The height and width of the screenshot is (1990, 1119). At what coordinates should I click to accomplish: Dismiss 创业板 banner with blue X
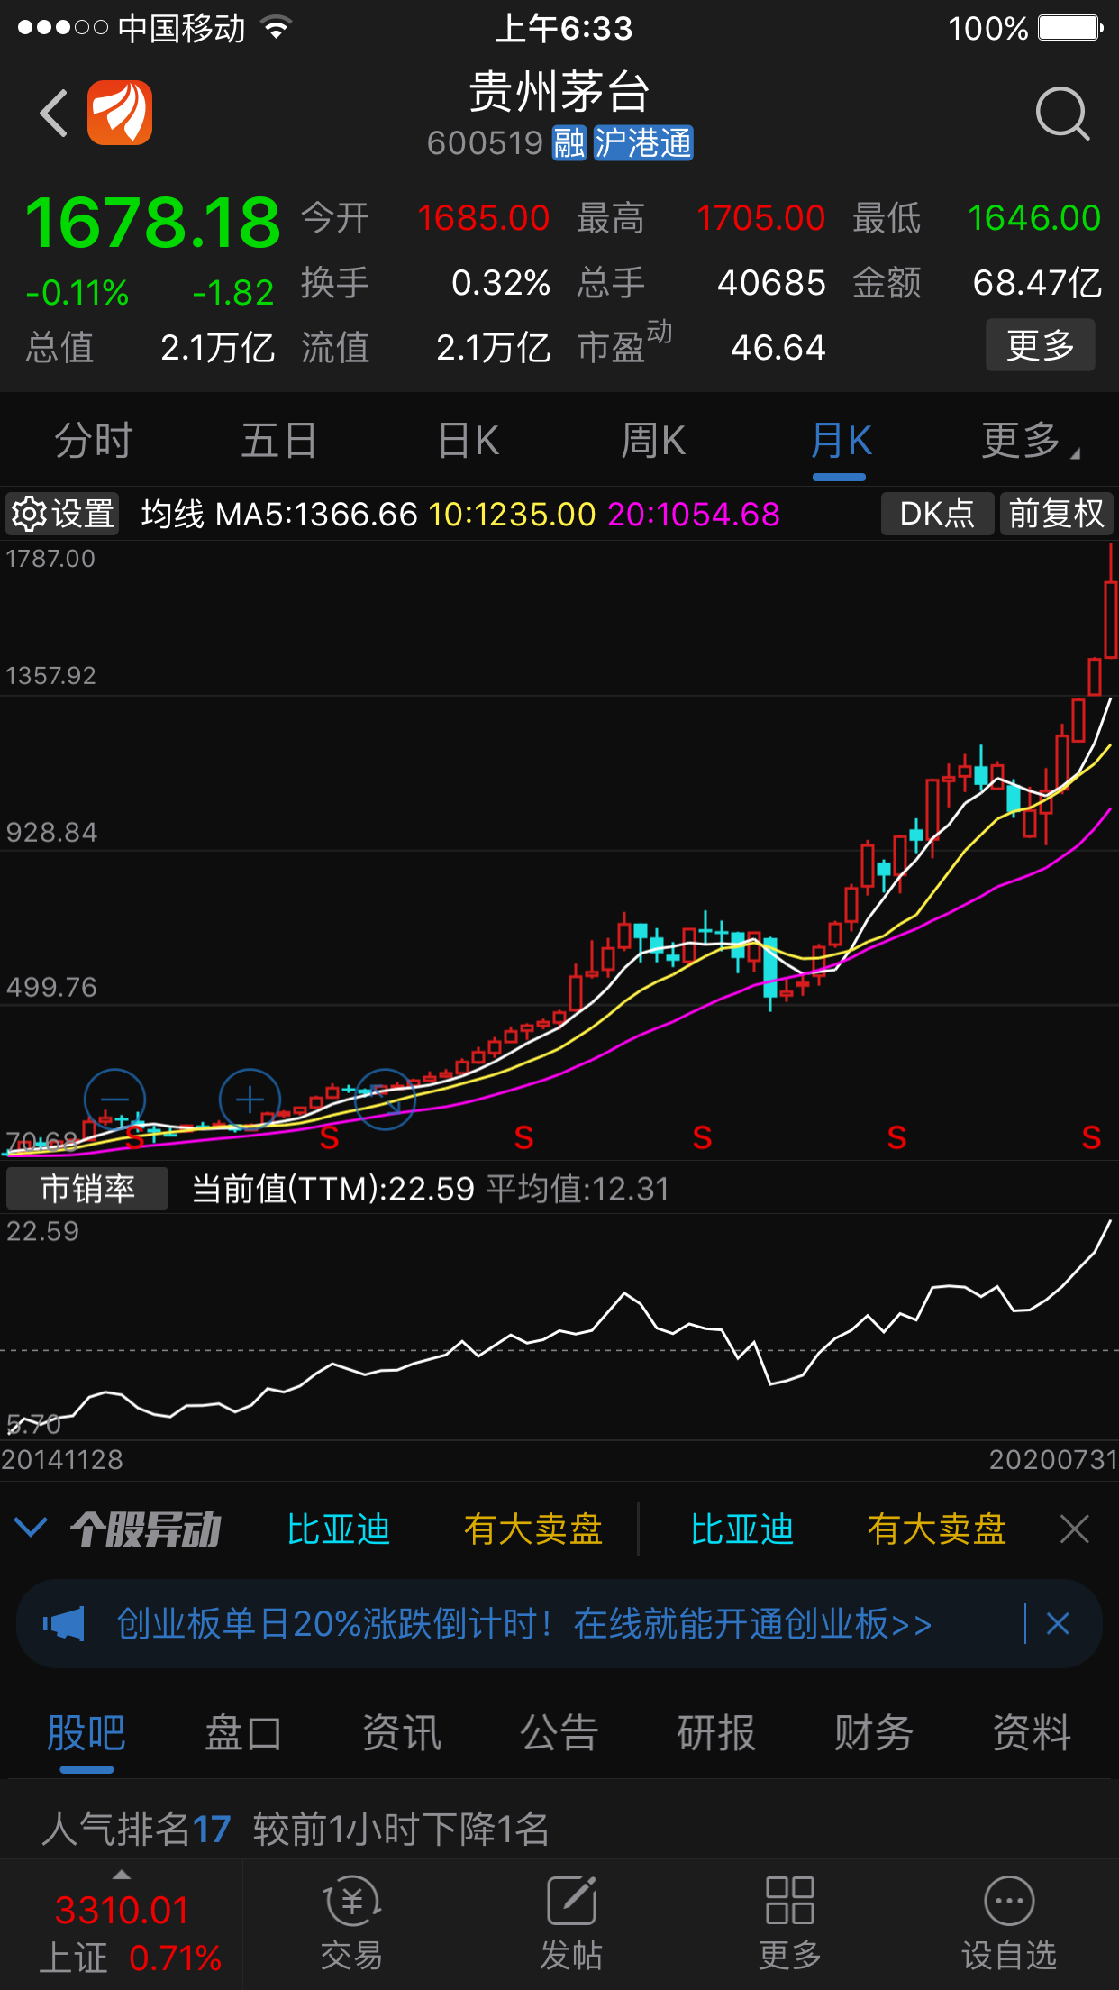1058,1624
